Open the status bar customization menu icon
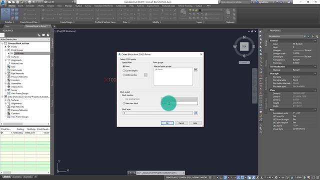Image resolution: width=320 pixels, height=180 pixels. click(x=317, y=177)
